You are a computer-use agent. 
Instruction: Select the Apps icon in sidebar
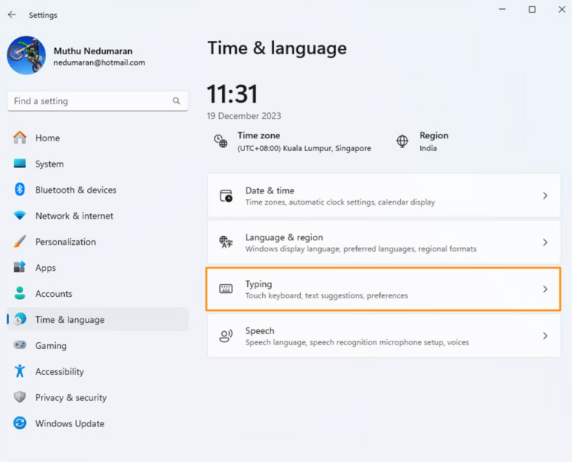pyautogui.click(x=20, y=268)
